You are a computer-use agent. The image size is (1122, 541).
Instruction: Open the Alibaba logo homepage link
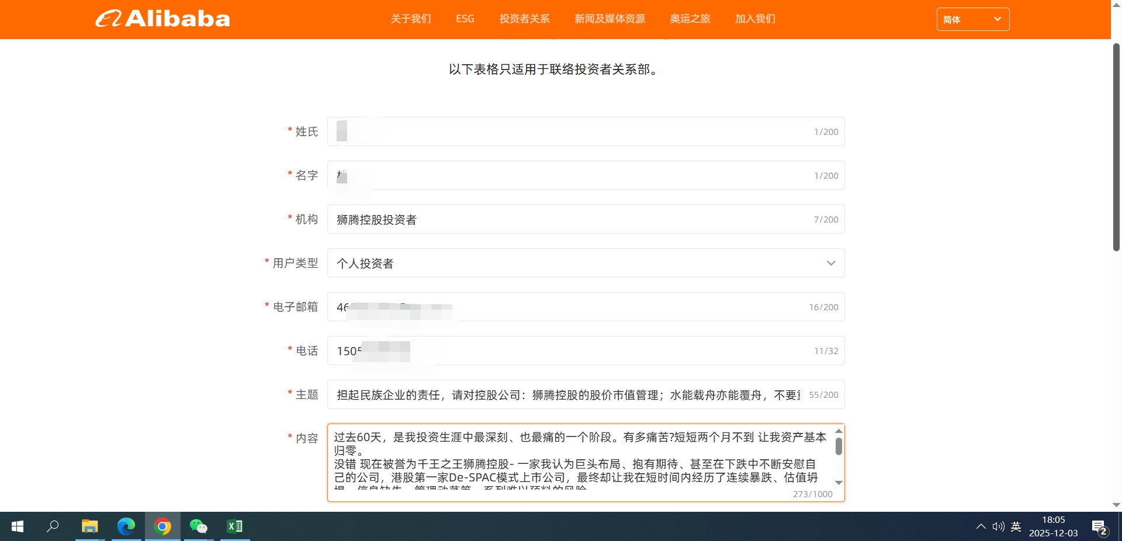click(x=163, y=19)
